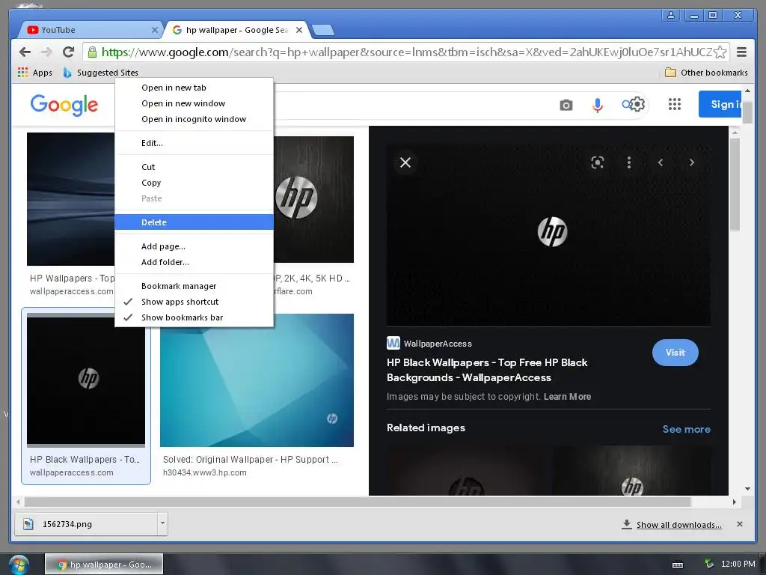Close the downloads bar
Viewport: 766px width, 575px height.
point(740,524)
